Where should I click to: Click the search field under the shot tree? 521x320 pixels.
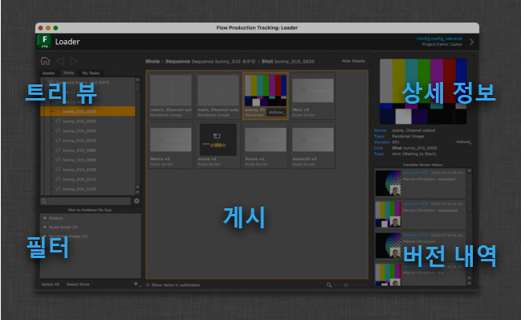coord(85,201)
